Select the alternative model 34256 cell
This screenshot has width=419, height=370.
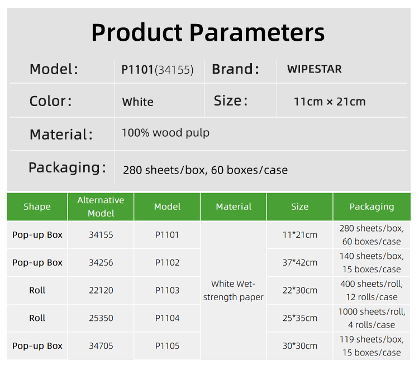click(x=101, y=262)
